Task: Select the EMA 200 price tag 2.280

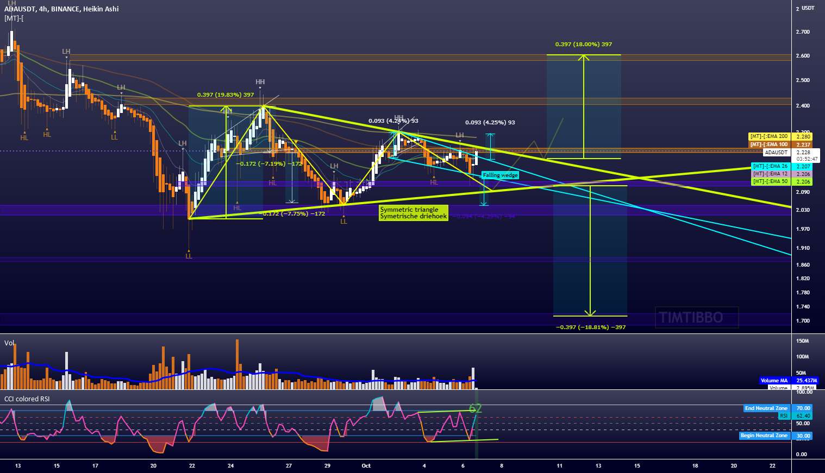Action: 780,136
